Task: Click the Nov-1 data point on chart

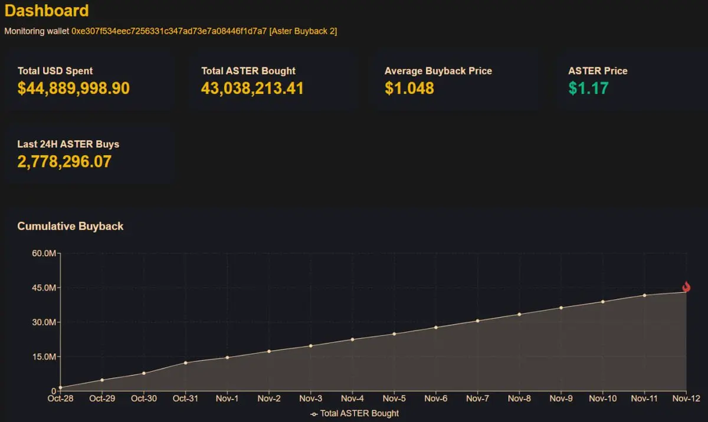Action: click(x=227, y=357)
